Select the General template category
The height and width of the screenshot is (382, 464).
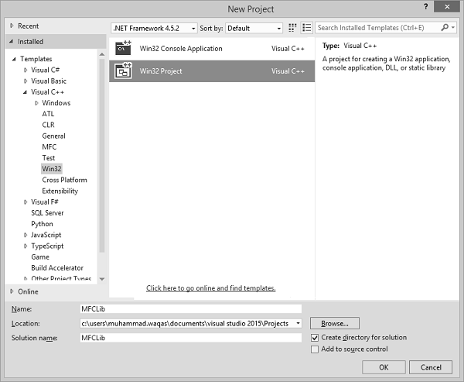[x=53, y=136]
